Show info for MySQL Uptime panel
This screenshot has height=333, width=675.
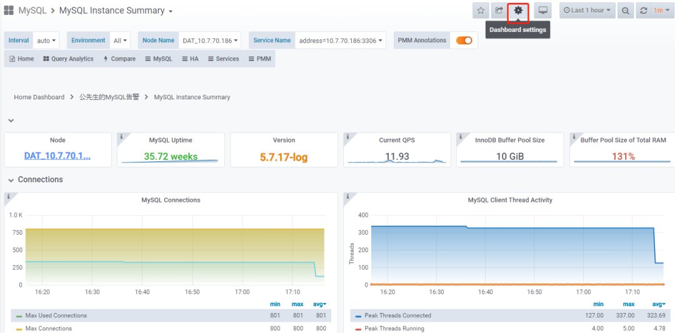(x=121, y=136)
